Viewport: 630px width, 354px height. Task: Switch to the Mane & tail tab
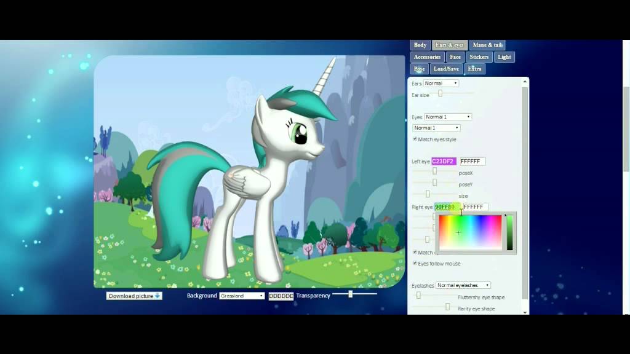(x=487, y=45)
